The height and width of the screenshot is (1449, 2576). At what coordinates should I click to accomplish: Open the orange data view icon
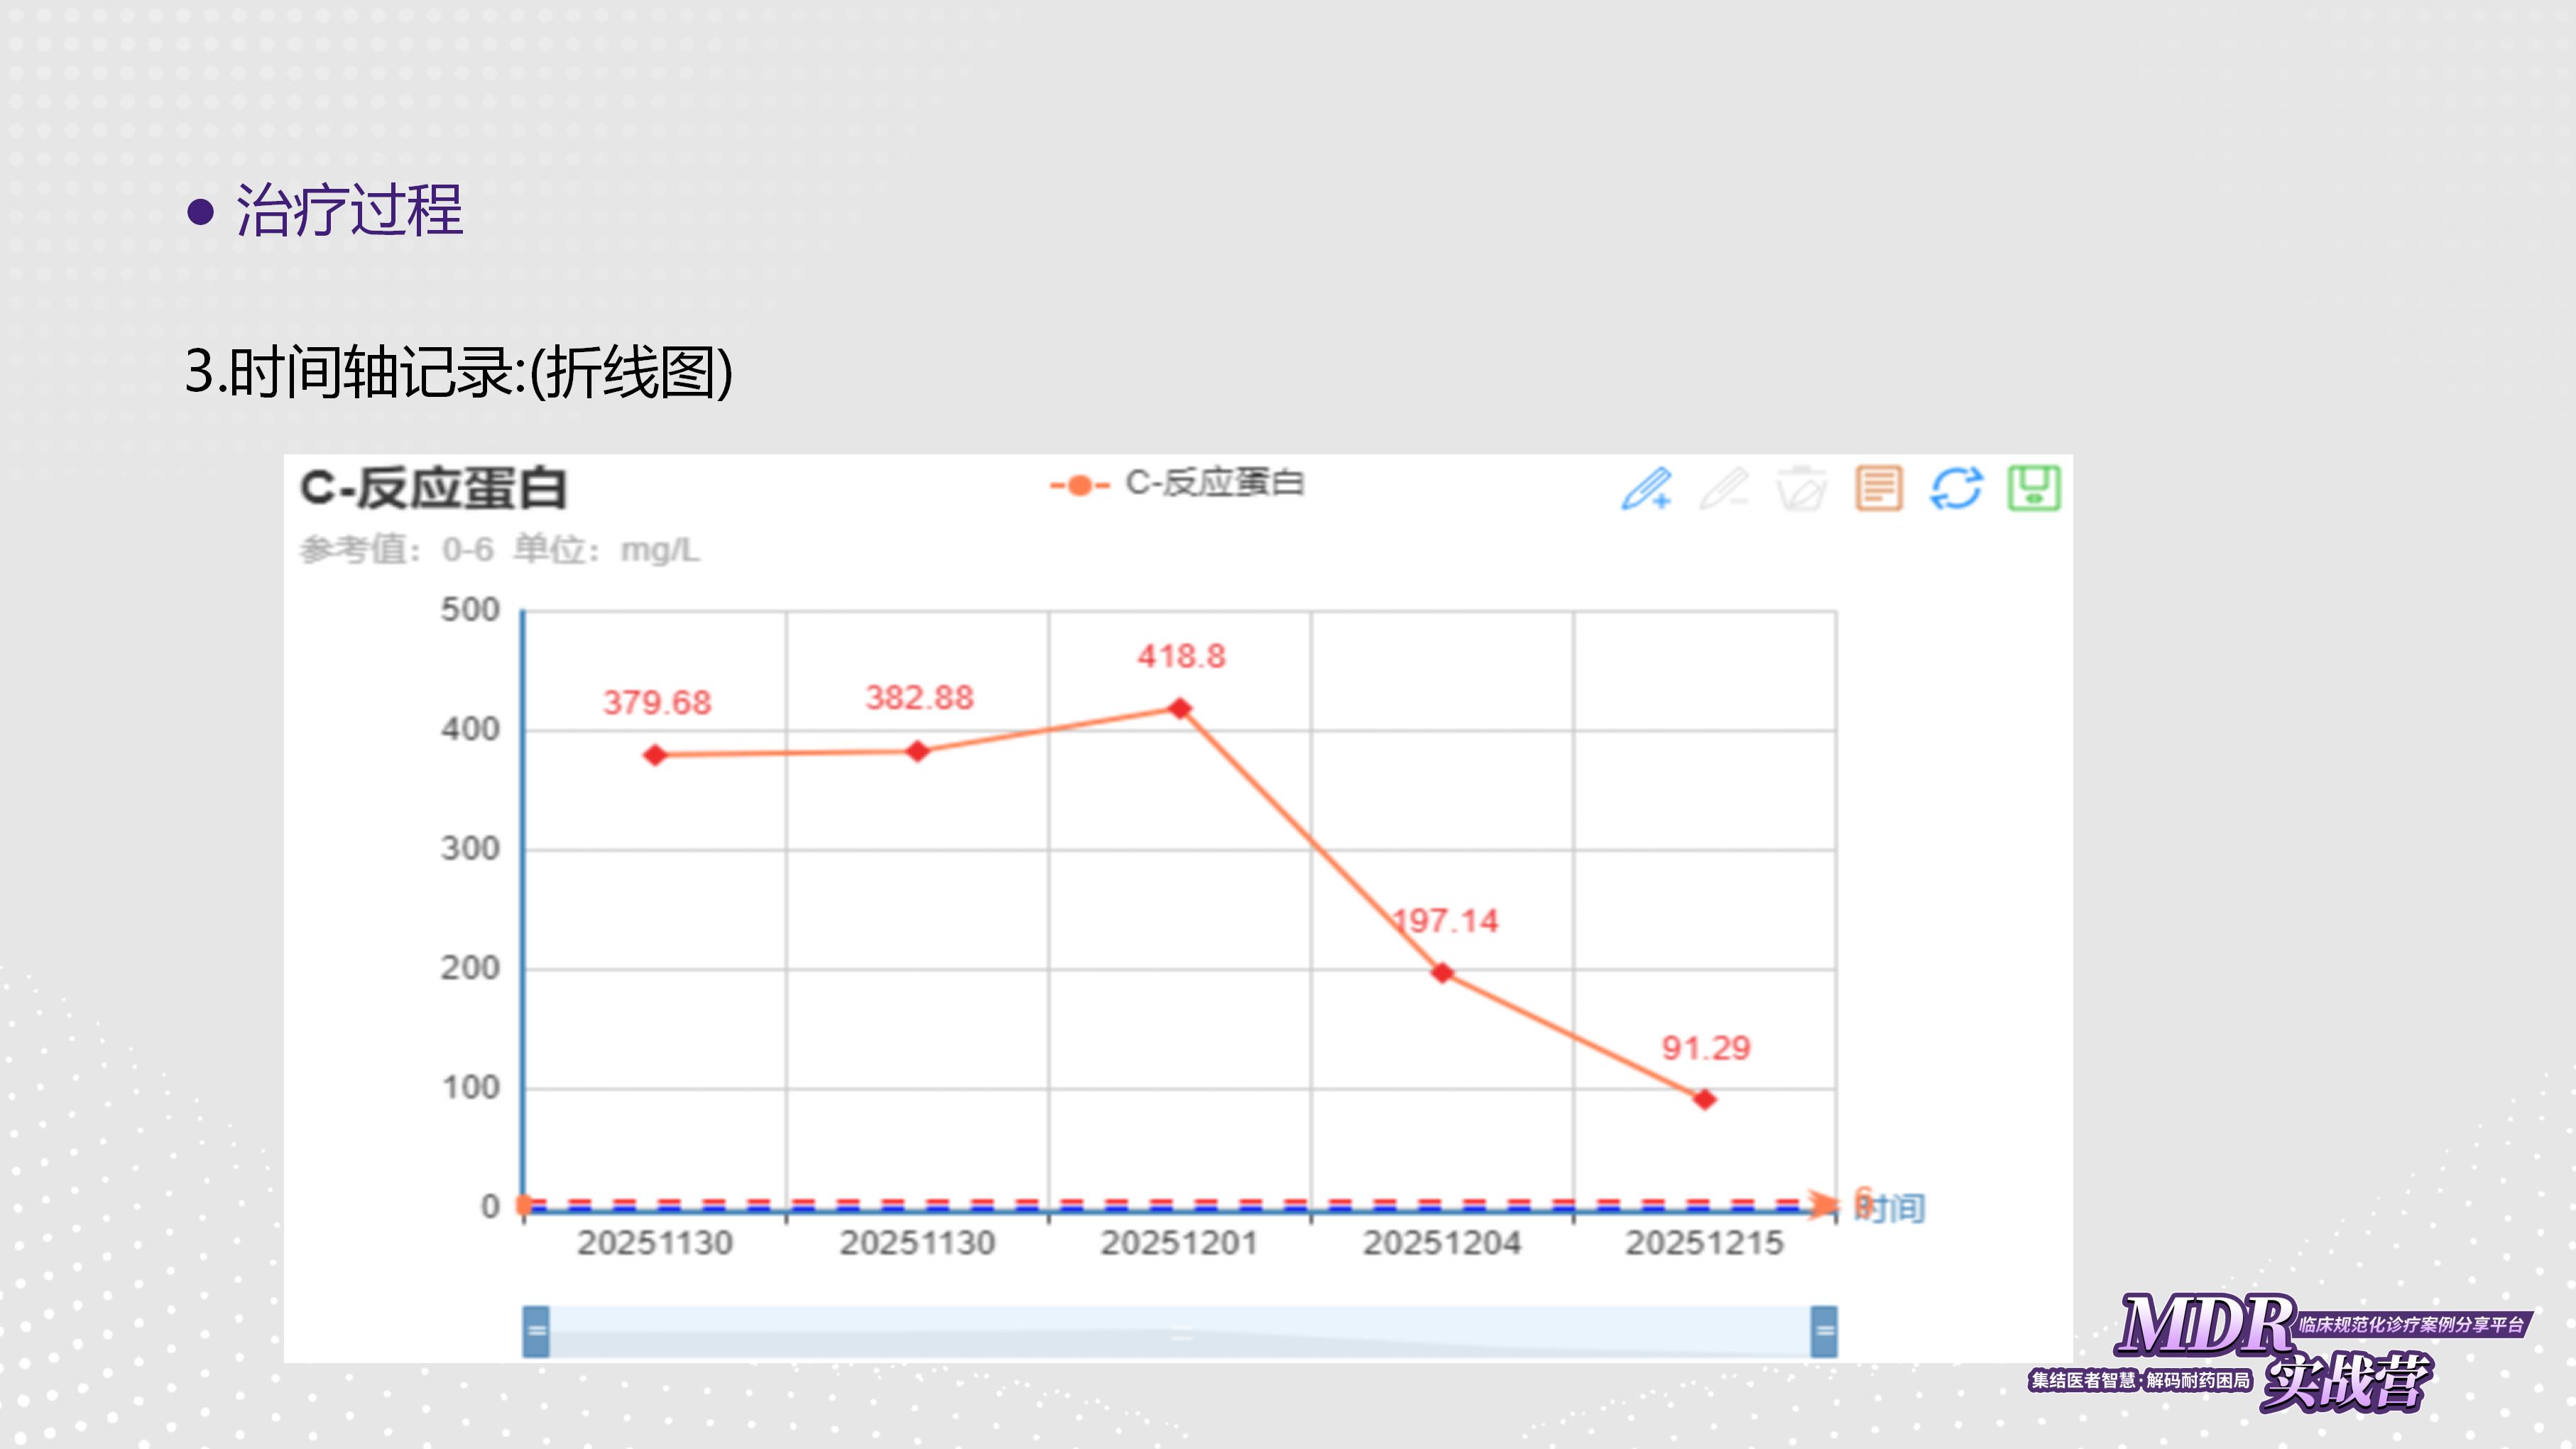(x=1879, y=489)
